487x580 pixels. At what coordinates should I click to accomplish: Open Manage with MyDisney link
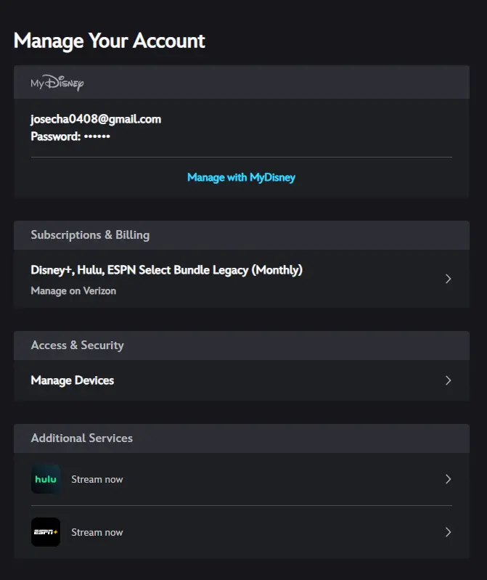(241, 178)
